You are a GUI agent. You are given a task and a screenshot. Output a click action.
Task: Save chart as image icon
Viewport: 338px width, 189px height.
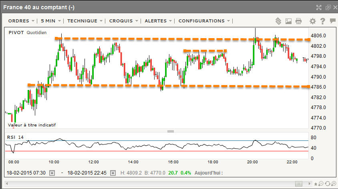coord(288,21)
